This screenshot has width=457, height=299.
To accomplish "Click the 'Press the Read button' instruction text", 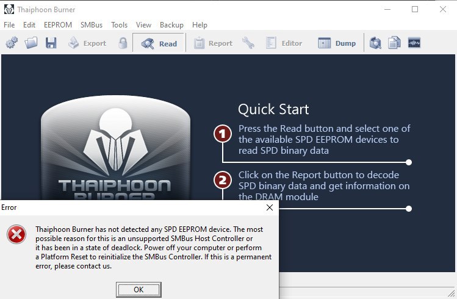I will tap(325, 140).
